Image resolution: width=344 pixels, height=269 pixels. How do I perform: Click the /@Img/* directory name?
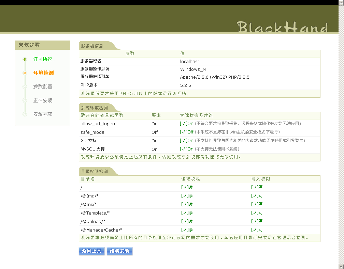pyautogui.click(x=89, y=196)
